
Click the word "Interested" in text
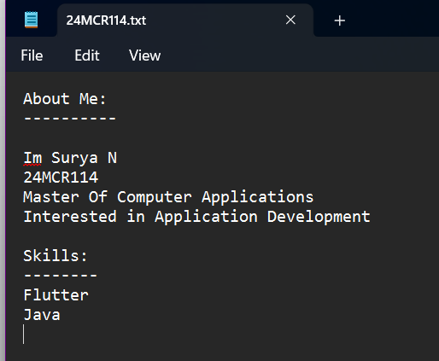point(70,217)
